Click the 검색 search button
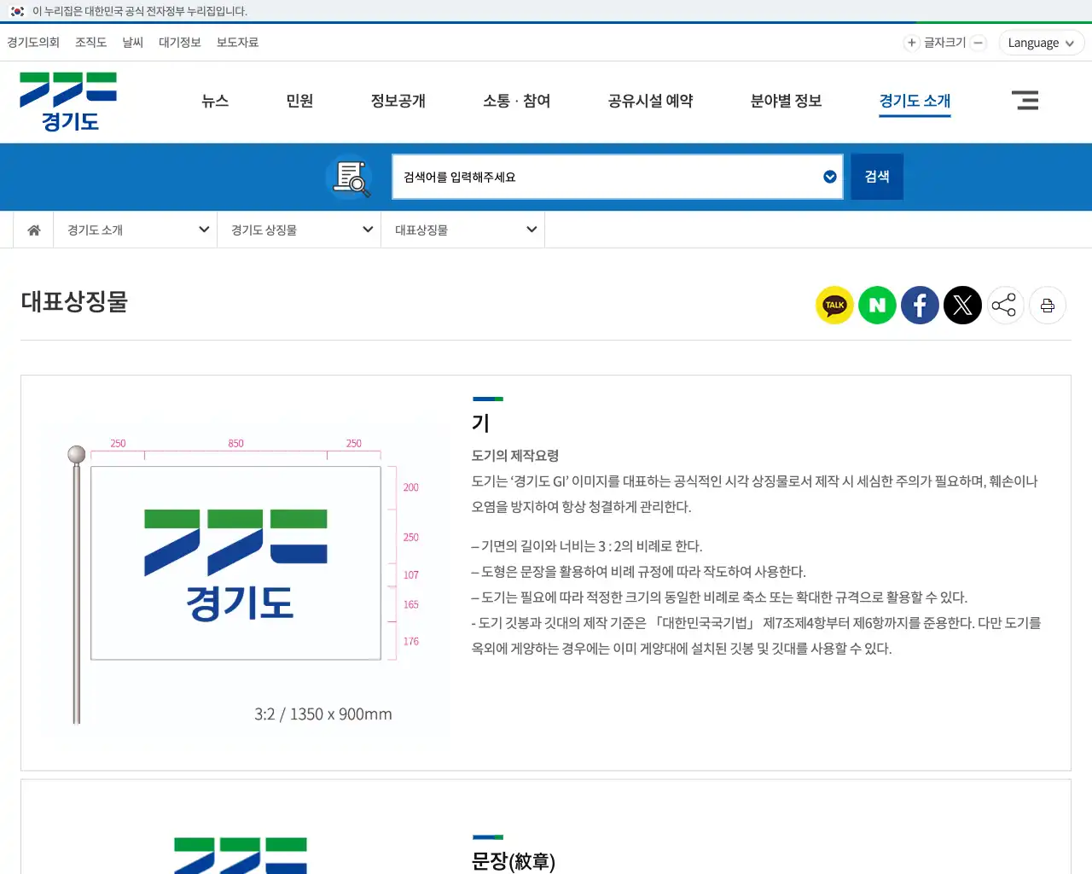This screenshot has height=874, width=1092. (877, 177)
